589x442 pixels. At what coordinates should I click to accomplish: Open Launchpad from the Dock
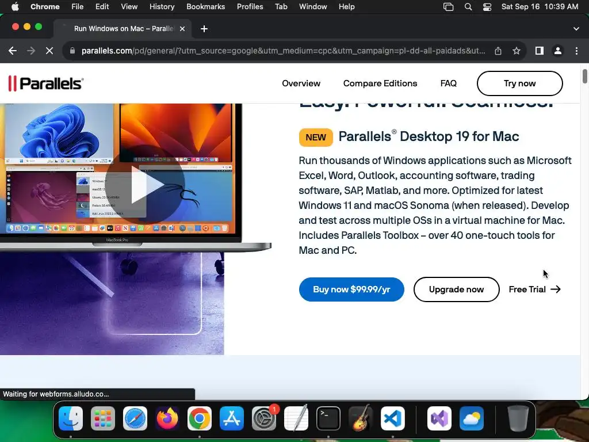click(x=103, y=418)
